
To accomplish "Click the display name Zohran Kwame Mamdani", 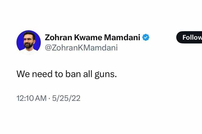I will [x=92, y=38].
